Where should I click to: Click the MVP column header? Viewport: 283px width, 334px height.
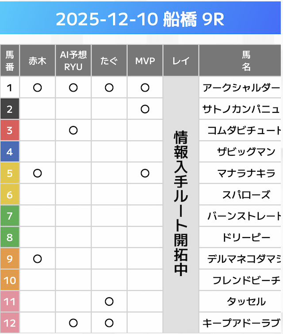145,61
